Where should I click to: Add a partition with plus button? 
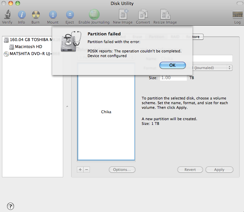pyautogui.click(x=80, y=170)
